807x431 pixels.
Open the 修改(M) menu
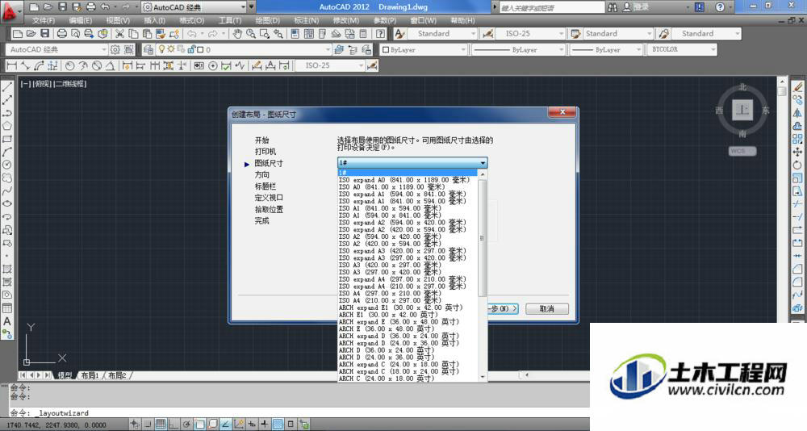point(346,21)
